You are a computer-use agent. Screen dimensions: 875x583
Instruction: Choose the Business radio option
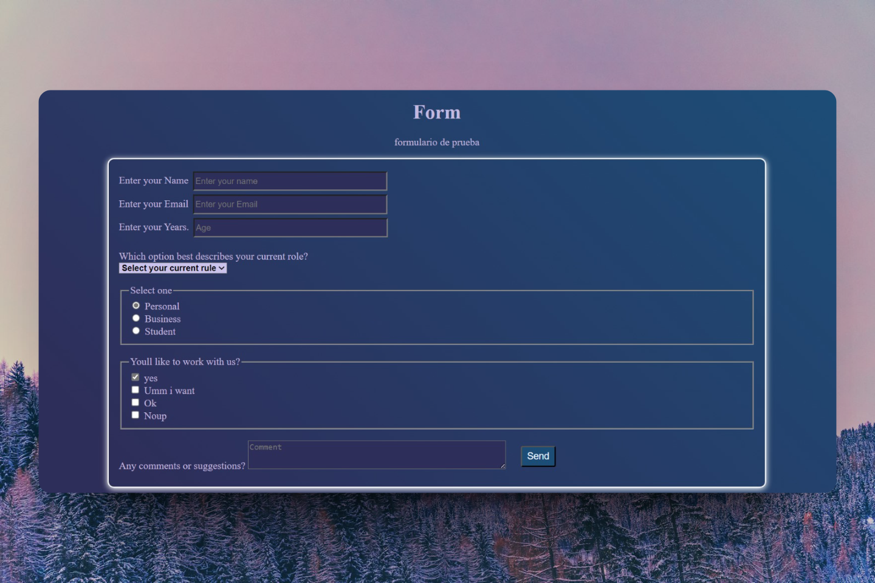click(x=136, y=318)
